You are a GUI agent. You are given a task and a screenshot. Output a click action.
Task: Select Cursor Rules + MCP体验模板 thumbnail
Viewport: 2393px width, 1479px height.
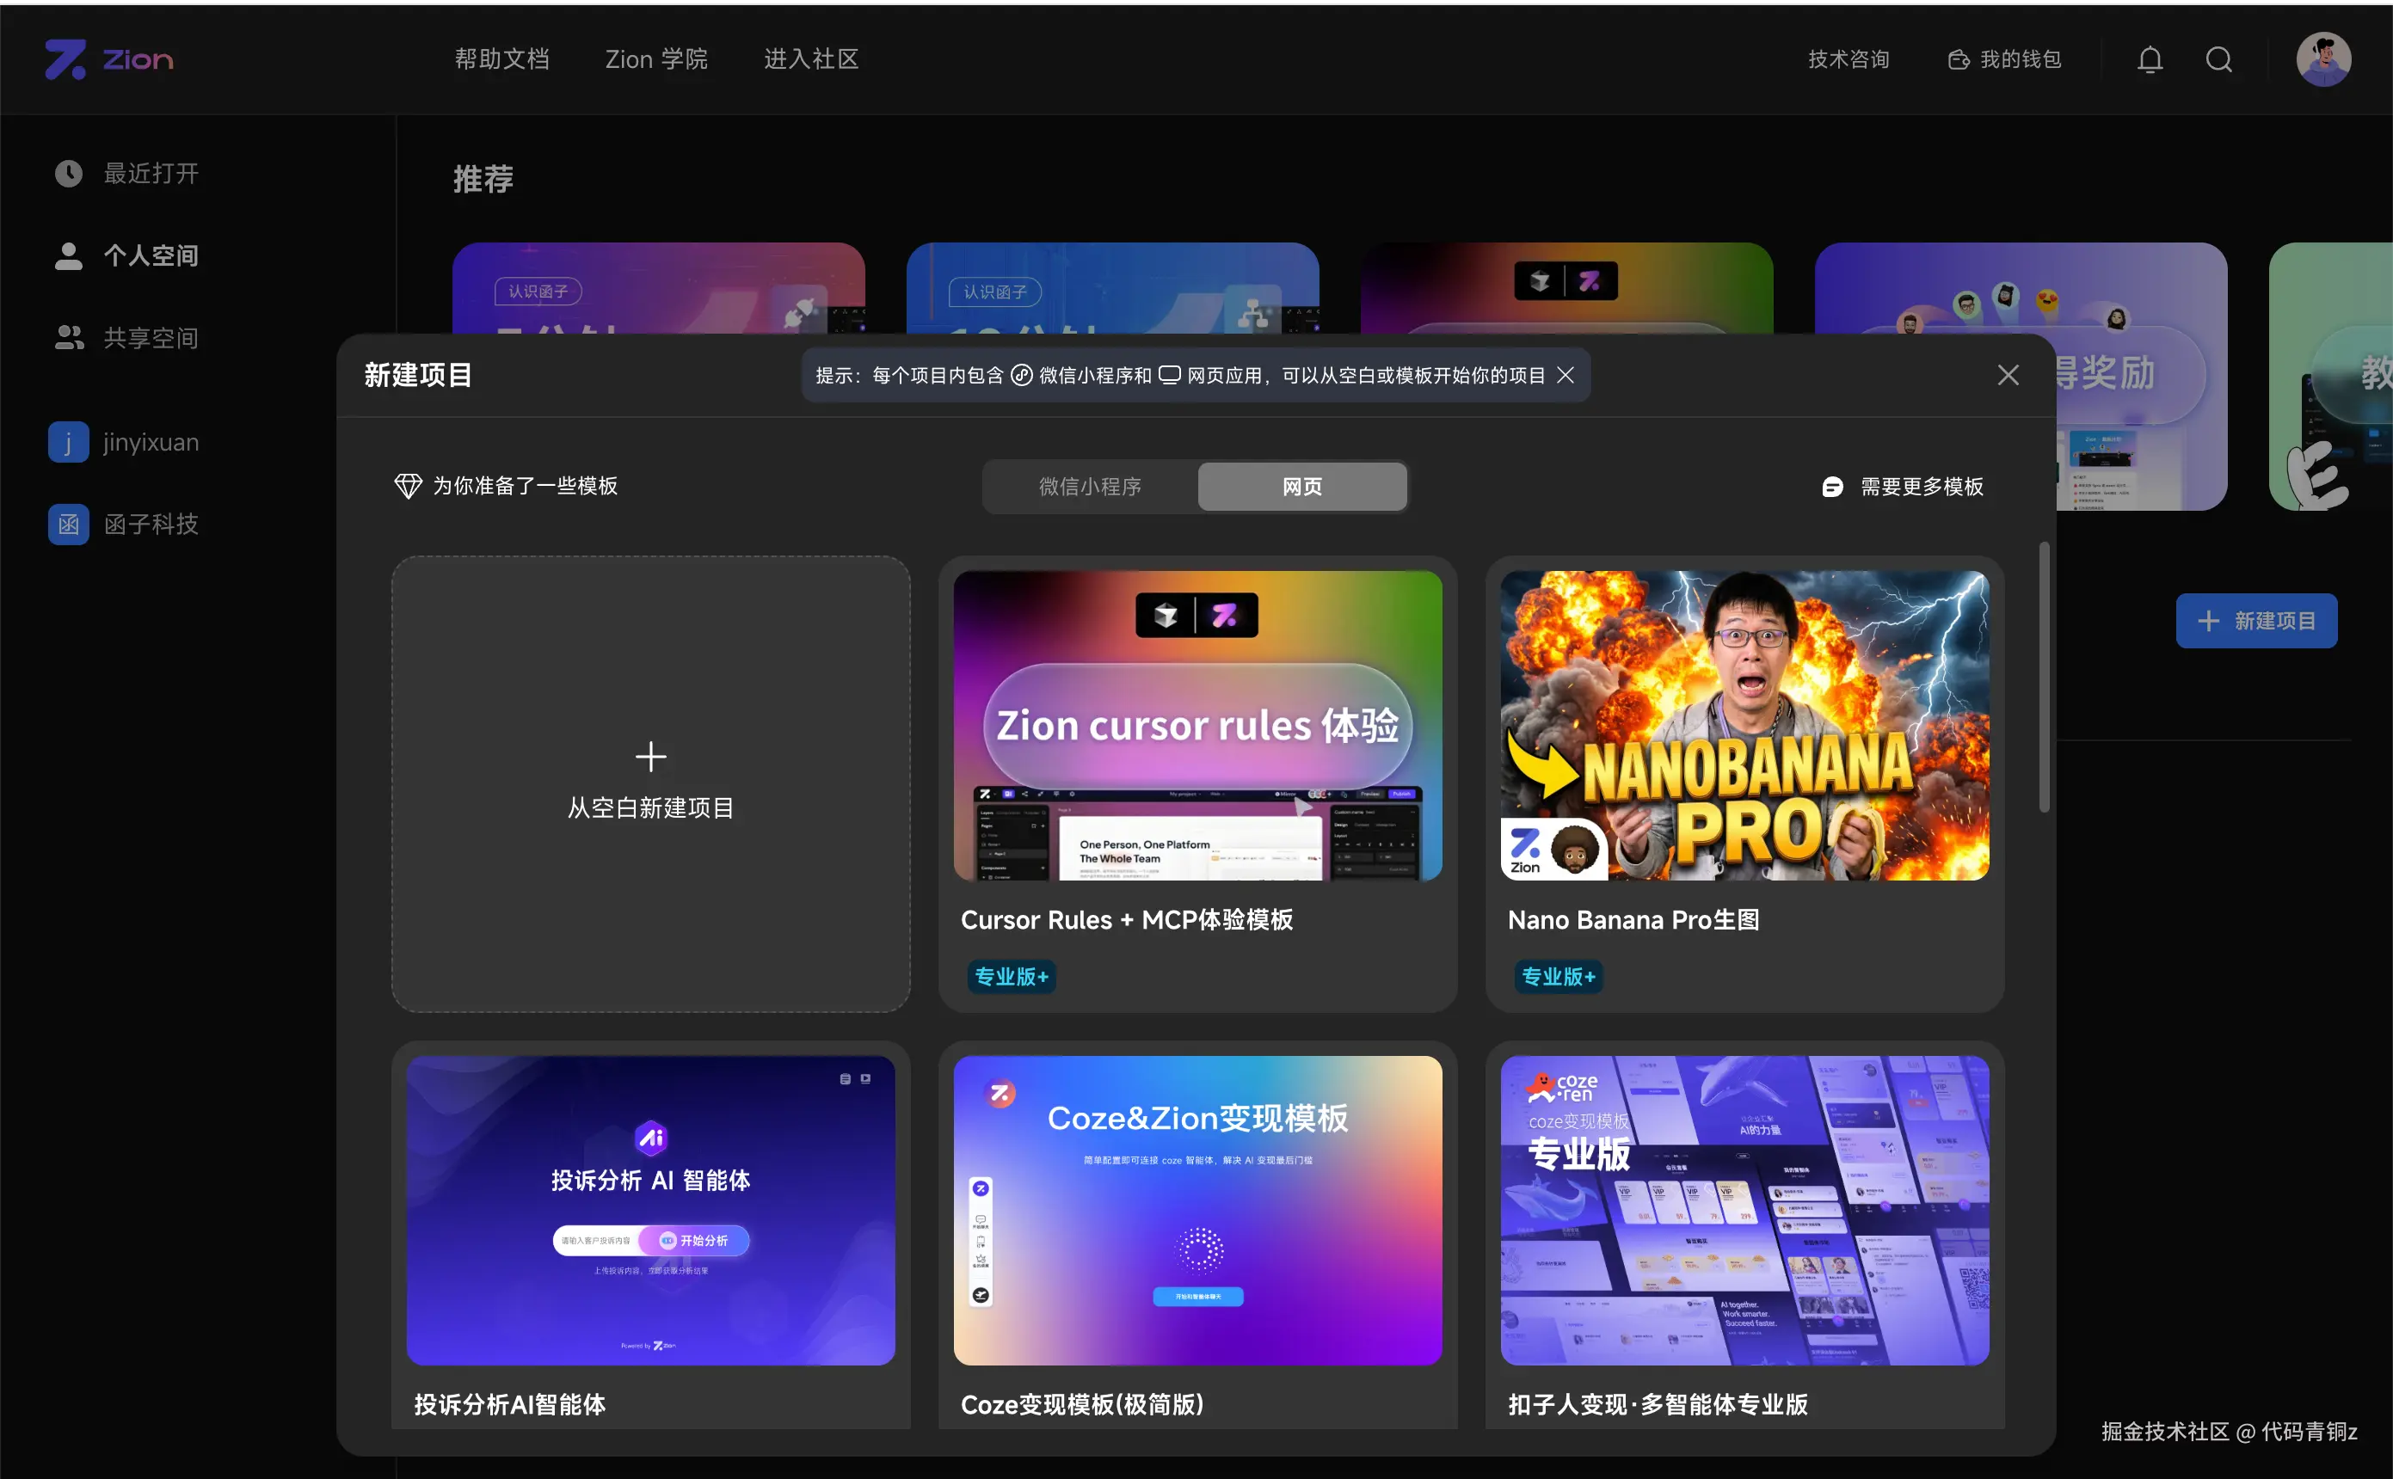(1197, 726)
